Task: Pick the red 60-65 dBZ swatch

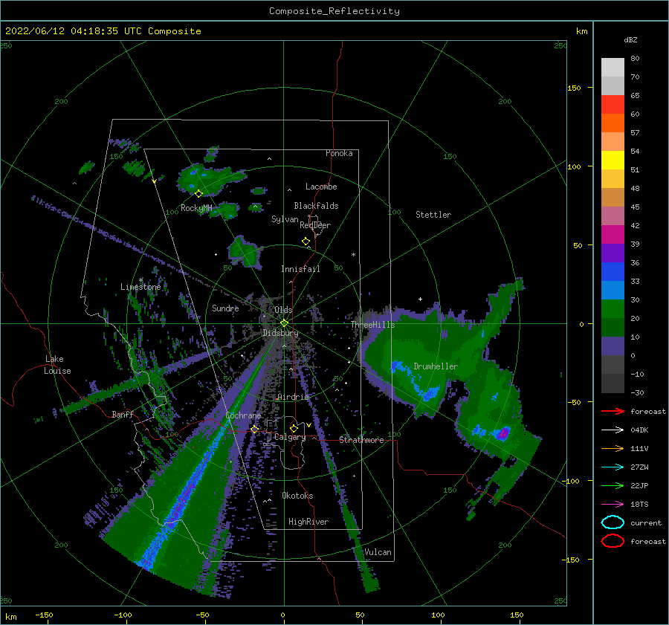Action: pos(613,105)
